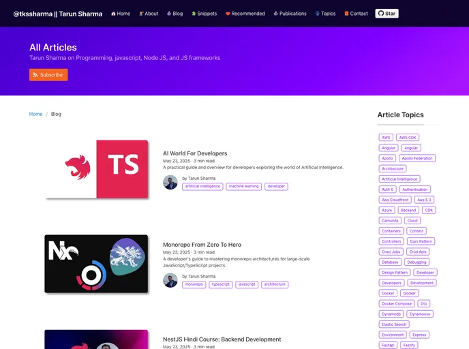Screen dimensions: 469x349
Task: Click the icon beside Publications
Action: 276,14
